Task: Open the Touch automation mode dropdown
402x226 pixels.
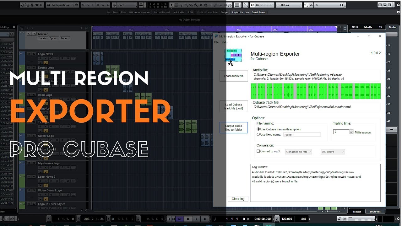Action: [127, 5]
